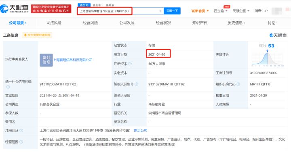Viewport: 291px width, 152px height.
Task: Click the 评分 53 score chart
Action: click(x=268, y=55)
